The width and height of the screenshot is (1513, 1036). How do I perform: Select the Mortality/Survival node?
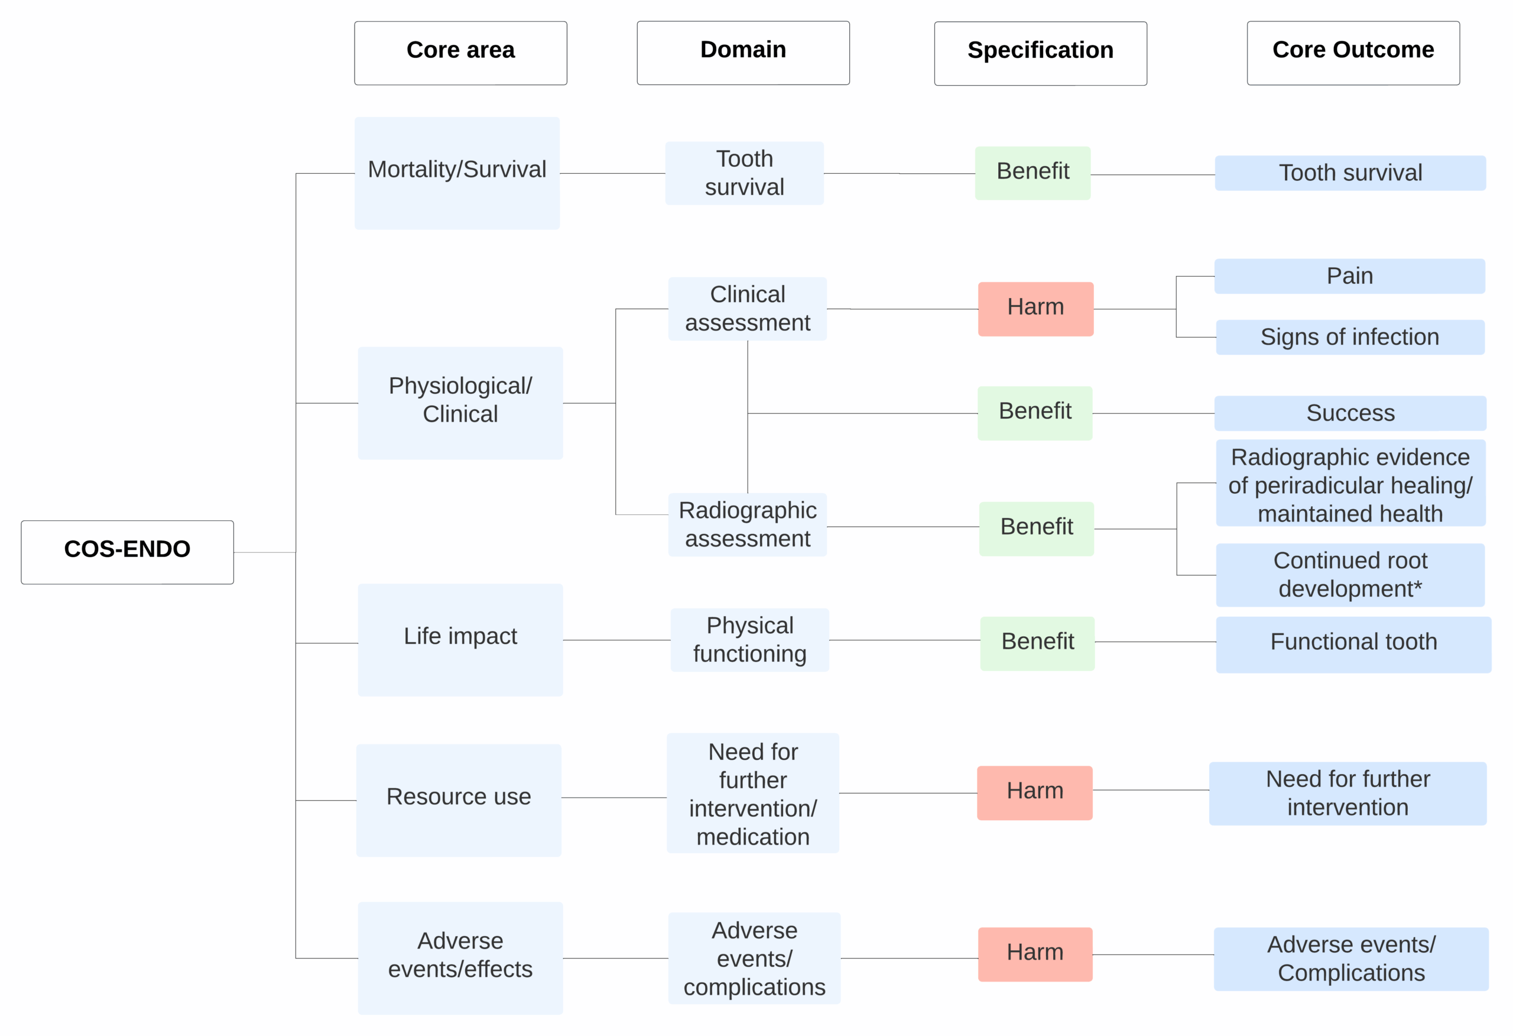coord(457,173)
